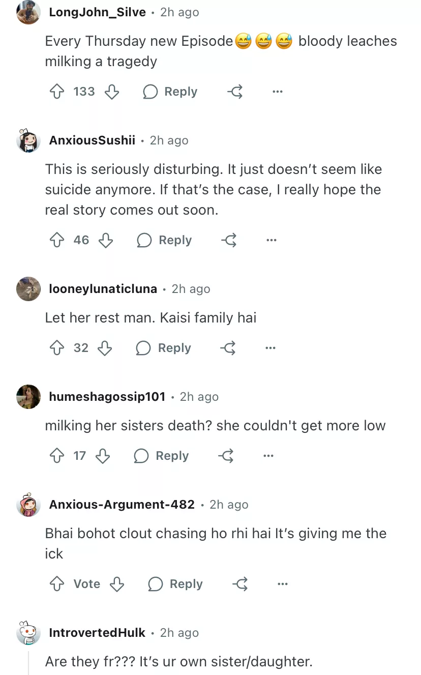Downvote LongJohn_Silve's comment
Image resolution: width=421 pixels, height=675 pixels.
pyautogui.click(x=112, y=92)
